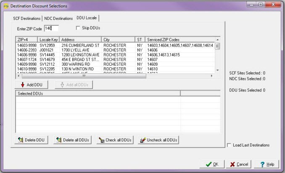The height and width of the screenshot is (173, 285).
Task: Switch to the NDC Destinations tab
Action: tap(58, 19)
